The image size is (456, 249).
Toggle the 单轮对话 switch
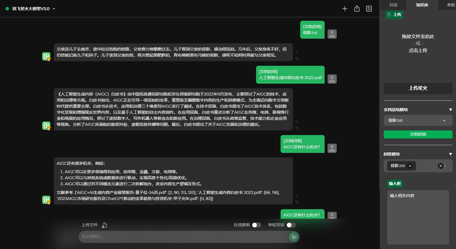[x=291, y=225]
